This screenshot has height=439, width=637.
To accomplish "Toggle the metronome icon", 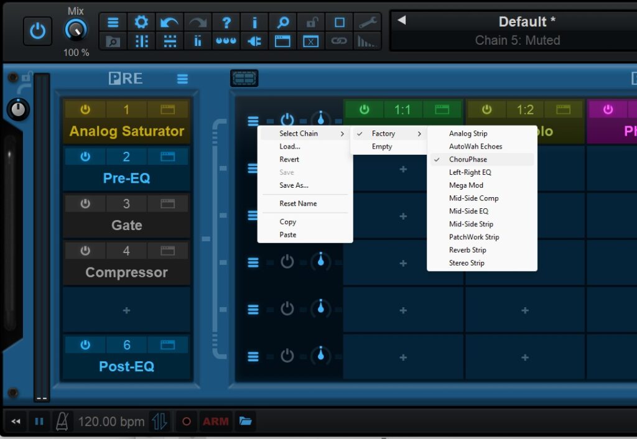I will [x=62, y=422].
